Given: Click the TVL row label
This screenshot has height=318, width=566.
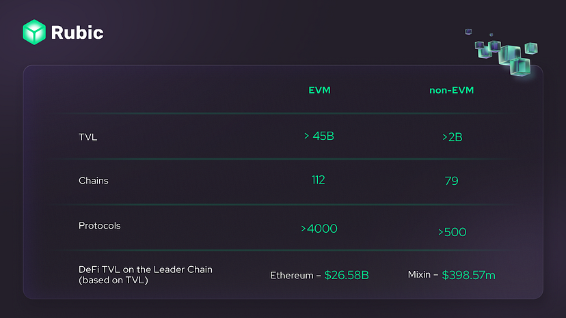Looking at the screenshot, I should coord(87,137).
